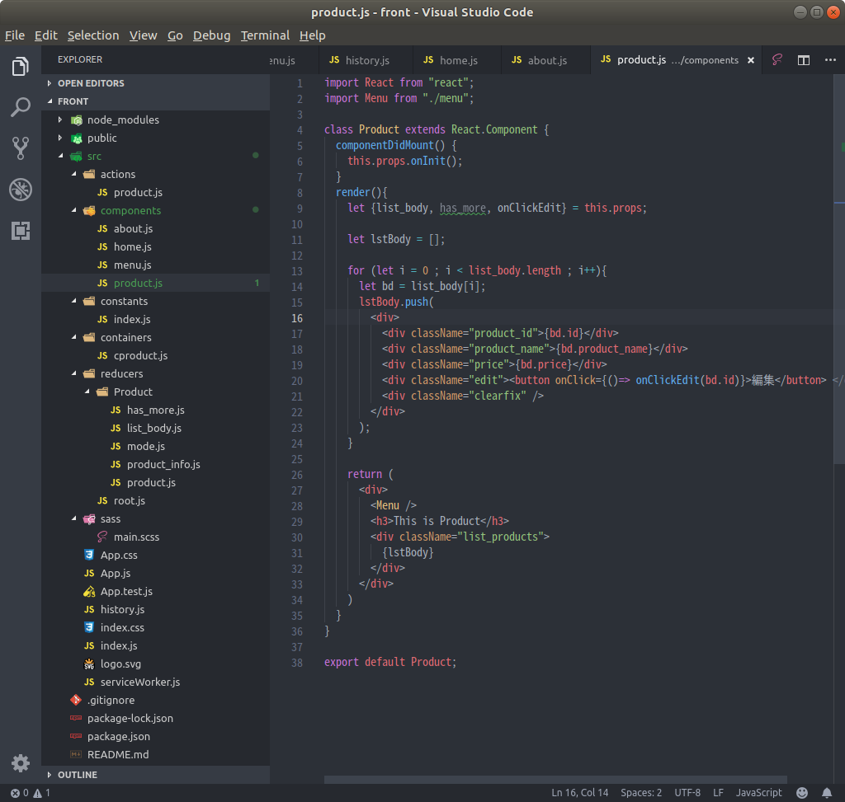The height and width of the screenshot is (802, 845).
Task: Collapse the src folder
Action: coord(60,156)
